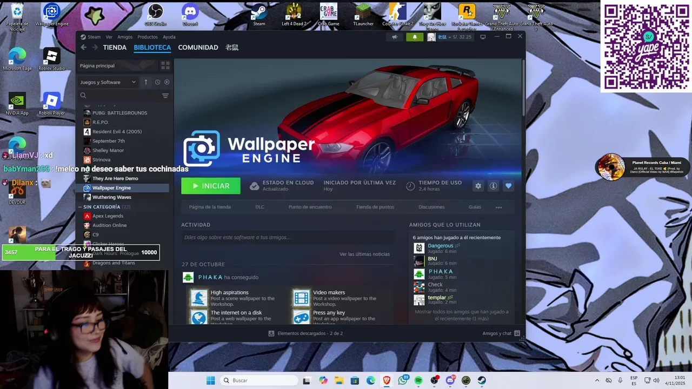The height and width of the screenshot is (389, 692).
Task: Click the megaphone announcements icon
Action: [395, 37]
